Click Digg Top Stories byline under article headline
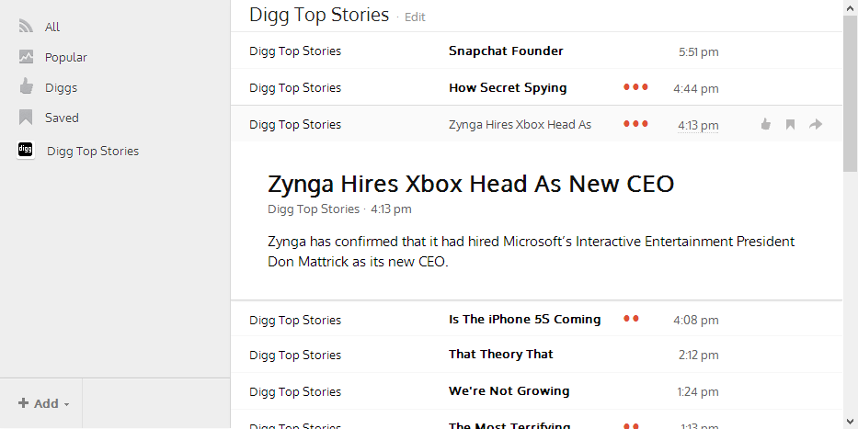The height and width of the screenshot is (429, 858). (314, 209)
